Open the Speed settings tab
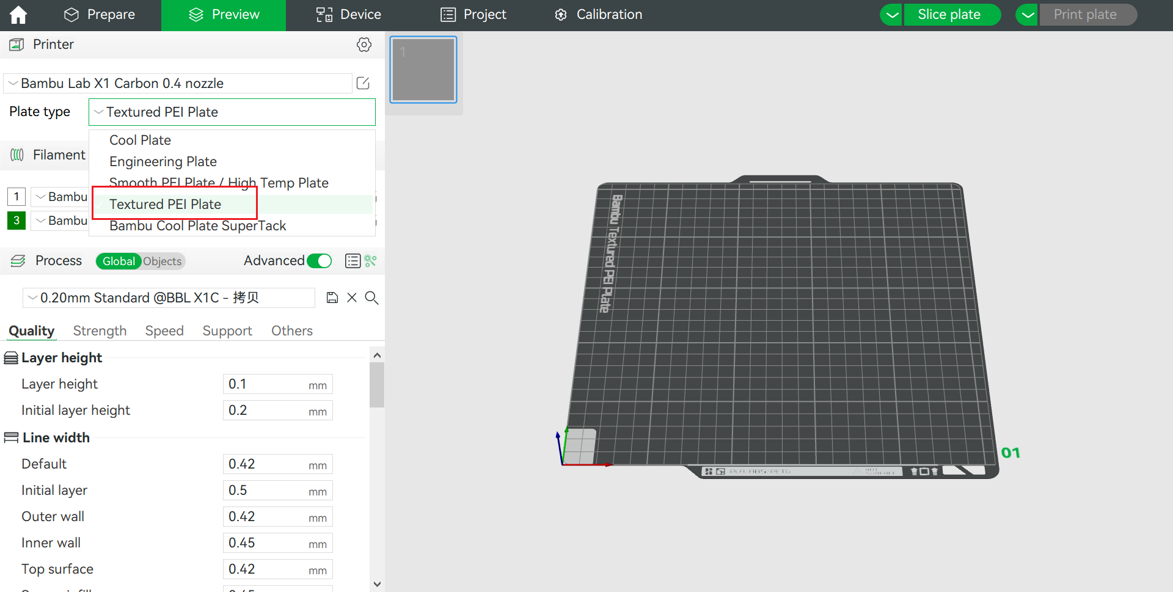 tap(164, 331)
